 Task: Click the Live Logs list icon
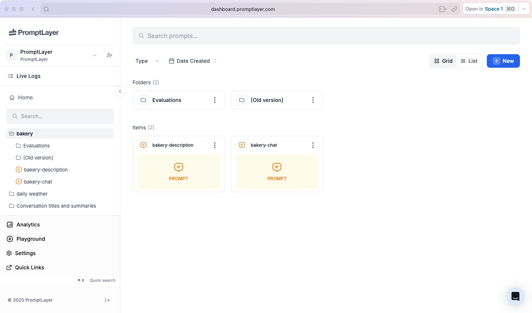click(11, 76)
